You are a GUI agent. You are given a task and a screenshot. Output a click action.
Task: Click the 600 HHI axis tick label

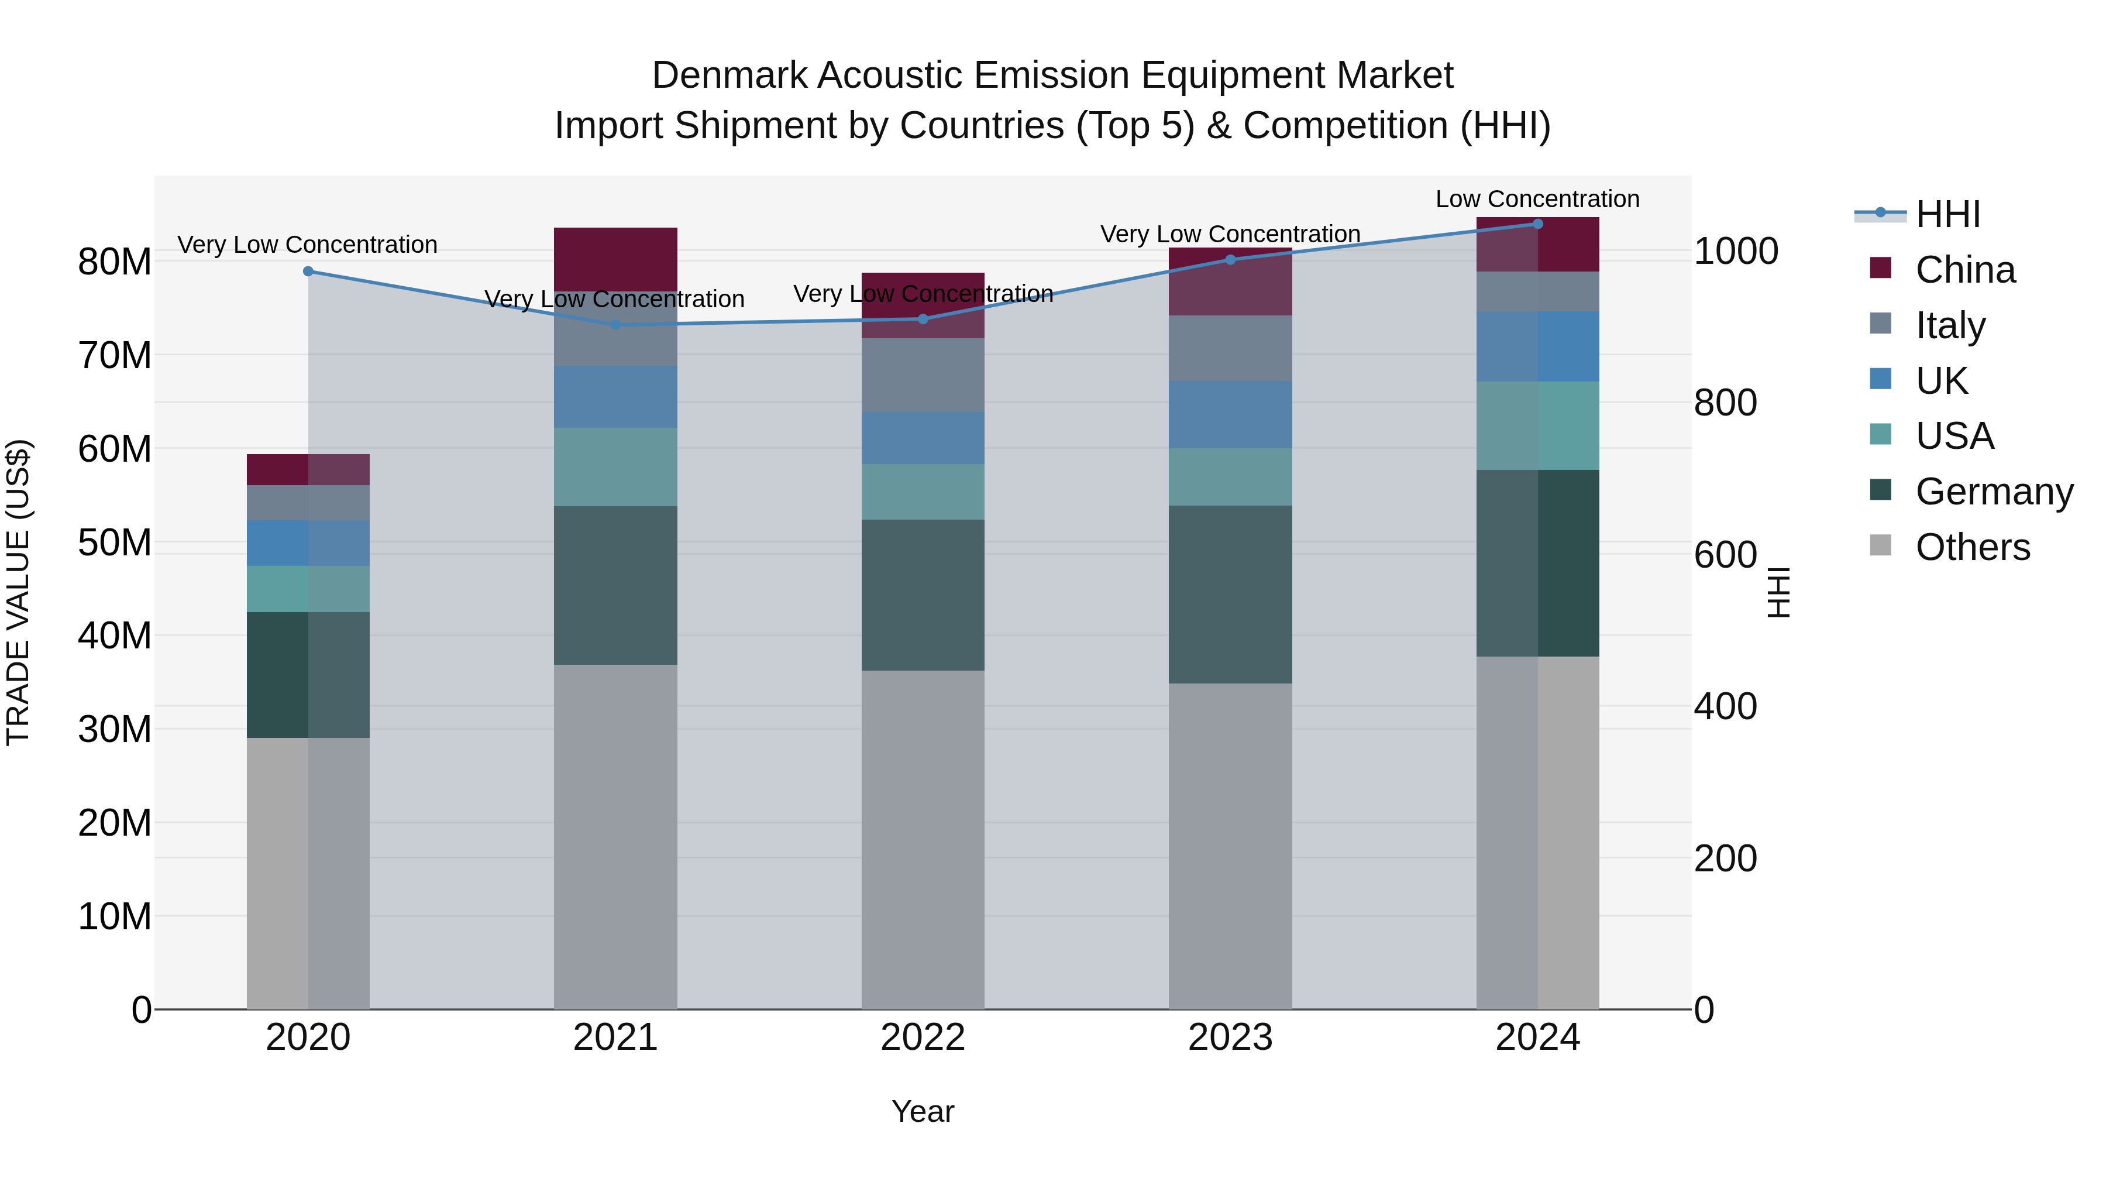(x=1725, y=555)
